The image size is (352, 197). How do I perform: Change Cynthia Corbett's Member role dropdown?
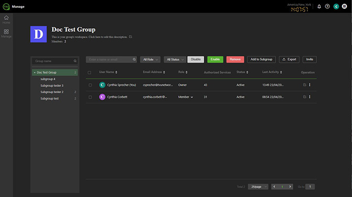[x=185, y=97]
